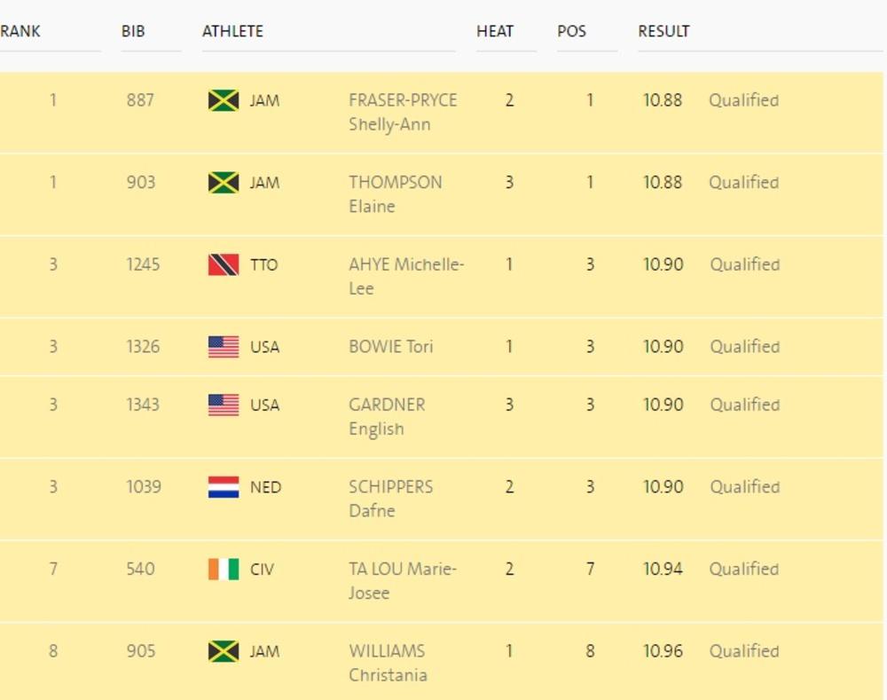This screenshot has width=887, height=700.
Task: Sort by the BIB column header
Action: (133, 31)
